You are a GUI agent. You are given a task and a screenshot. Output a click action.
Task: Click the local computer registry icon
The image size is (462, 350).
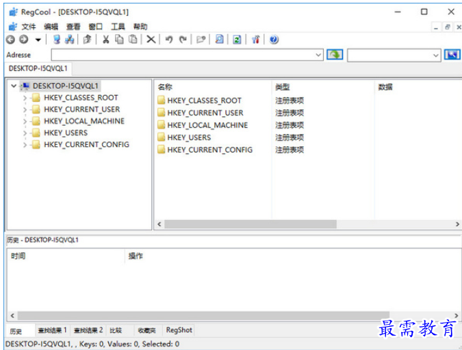[x=57, y=40]
